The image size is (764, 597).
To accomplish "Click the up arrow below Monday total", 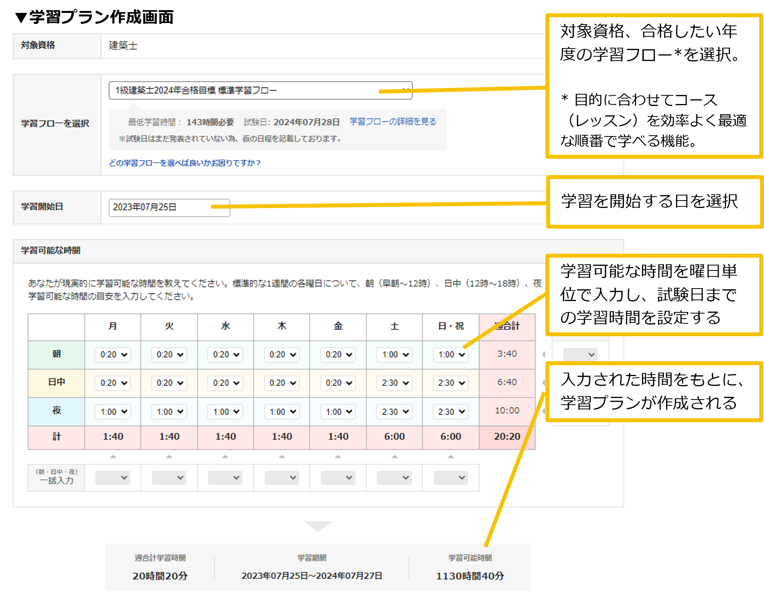I will (x=113, y=457).
